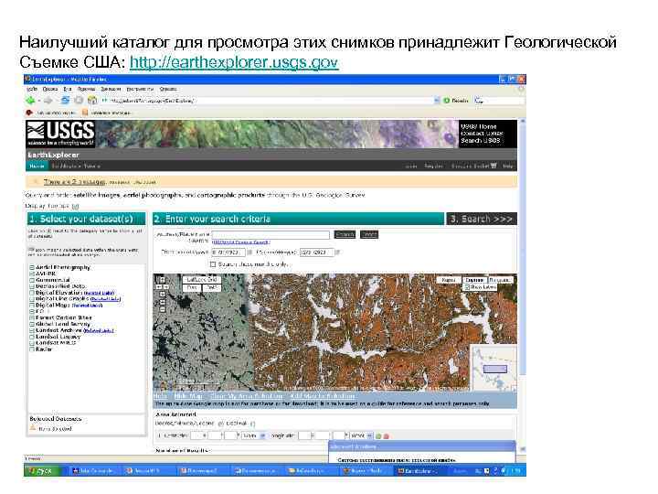The height and width of the screenshot is (494, 658).
Task: Expand the Global Land Survey category
Action: click(x=31, y=324)
